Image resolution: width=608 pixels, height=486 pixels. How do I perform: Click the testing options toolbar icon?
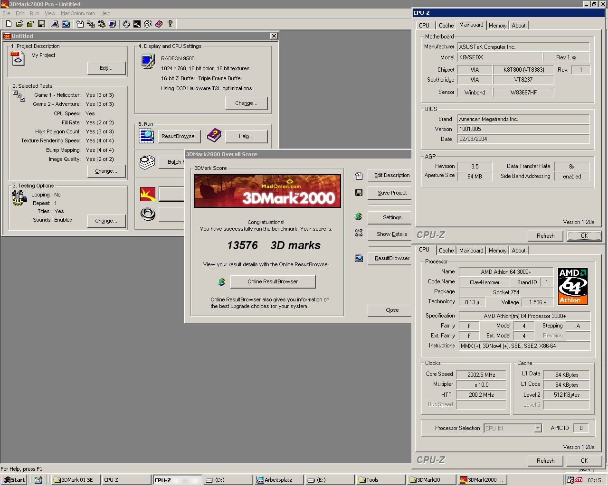pyautogui.click(x=102, y=24)
